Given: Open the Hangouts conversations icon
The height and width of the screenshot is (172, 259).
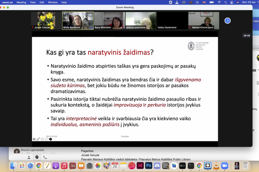Looking at the screenshot, I should (x=37, y=157).
